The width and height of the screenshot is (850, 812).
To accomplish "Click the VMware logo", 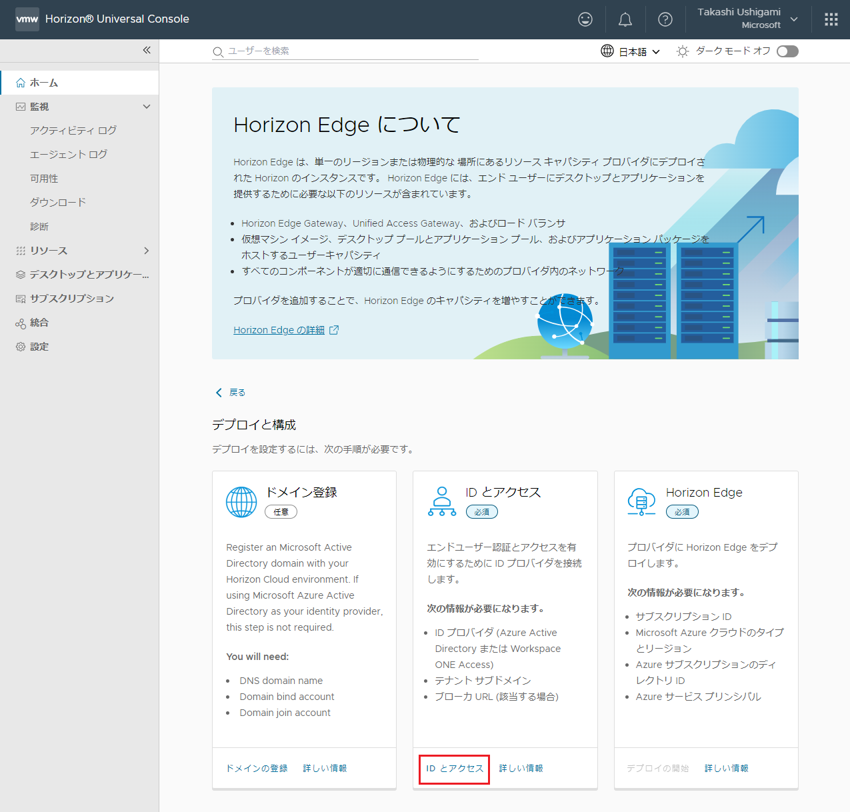I will pyautogui.click(x=27, y=19).
